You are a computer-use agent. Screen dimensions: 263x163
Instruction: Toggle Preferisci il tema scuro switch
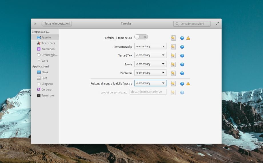coord(141,37)
